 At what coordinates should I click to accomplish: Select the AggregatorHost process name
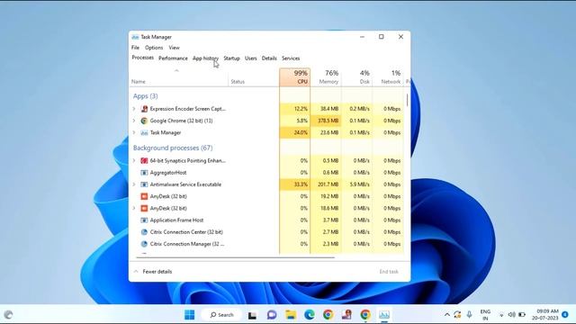point(168,172)
